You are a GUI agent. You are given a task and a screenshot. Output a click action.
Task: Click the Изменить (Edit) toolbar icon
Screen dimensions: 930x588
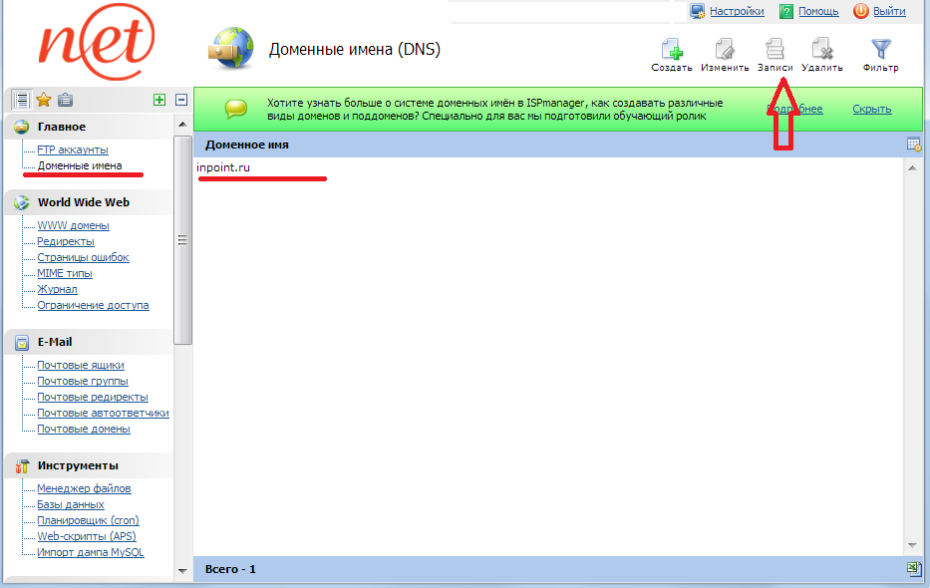coord(725,52)
